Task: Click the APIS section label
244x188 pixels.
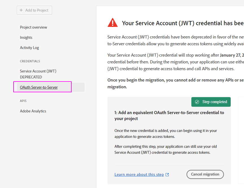Action: [x=23, y=101]
